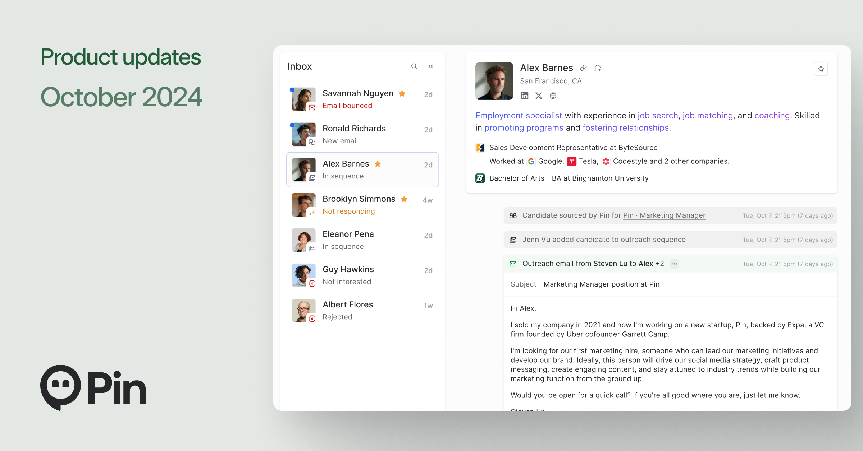Image resolution: width=863 pixels, height=451 pixels.
Task: Open the Pin · Marketing Manager job link
Action: [x=664, y=215]
